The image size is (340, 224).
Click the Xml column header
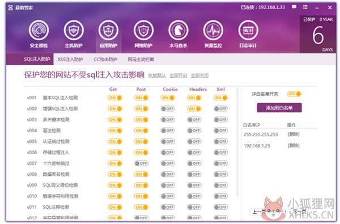point(220,89)
